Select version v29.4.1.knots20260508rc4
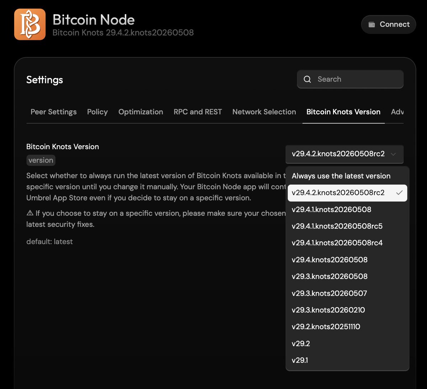The image size is (427, 389). [347, 243]
